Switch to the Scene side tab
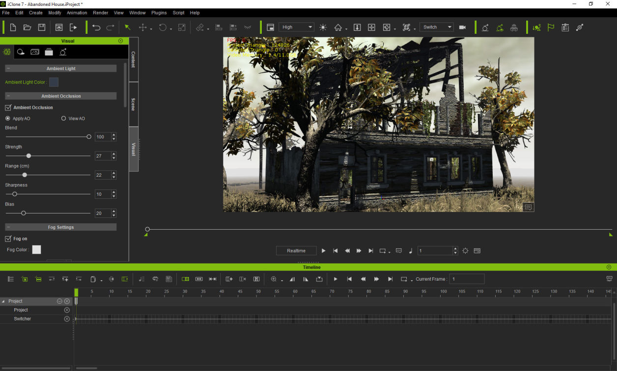The width and height of the screenshot is (617, 371). [134, 105]
